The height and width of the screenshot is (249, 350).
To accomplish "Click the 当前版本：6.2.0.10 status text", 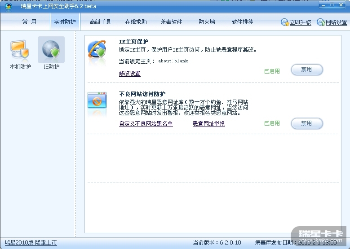I will click(217, 243).
